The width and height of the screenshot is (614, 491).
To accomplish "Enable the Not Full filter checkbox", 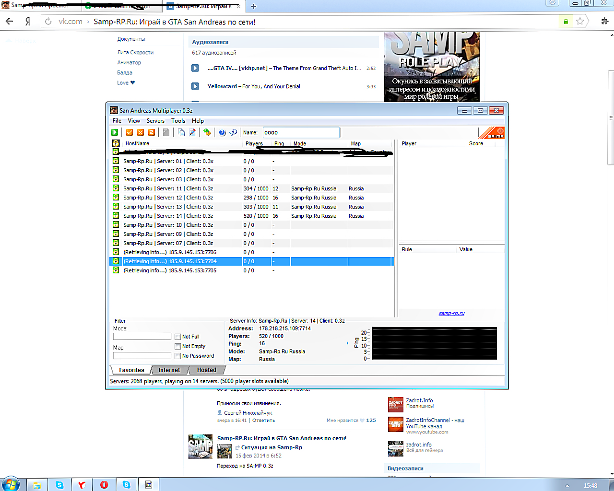I will click(178, 337).
